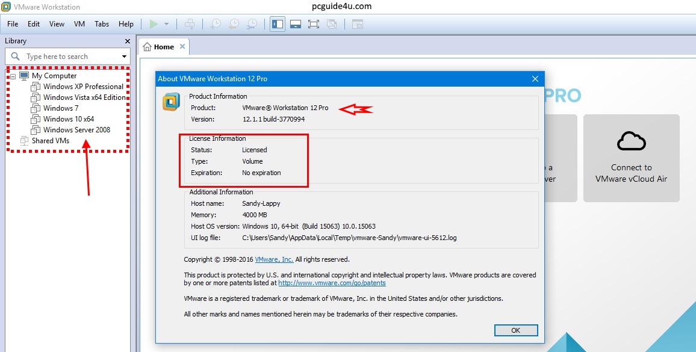696x352 pixels.
Task: Open the VMware patents web link
Action: click(332, 283)
